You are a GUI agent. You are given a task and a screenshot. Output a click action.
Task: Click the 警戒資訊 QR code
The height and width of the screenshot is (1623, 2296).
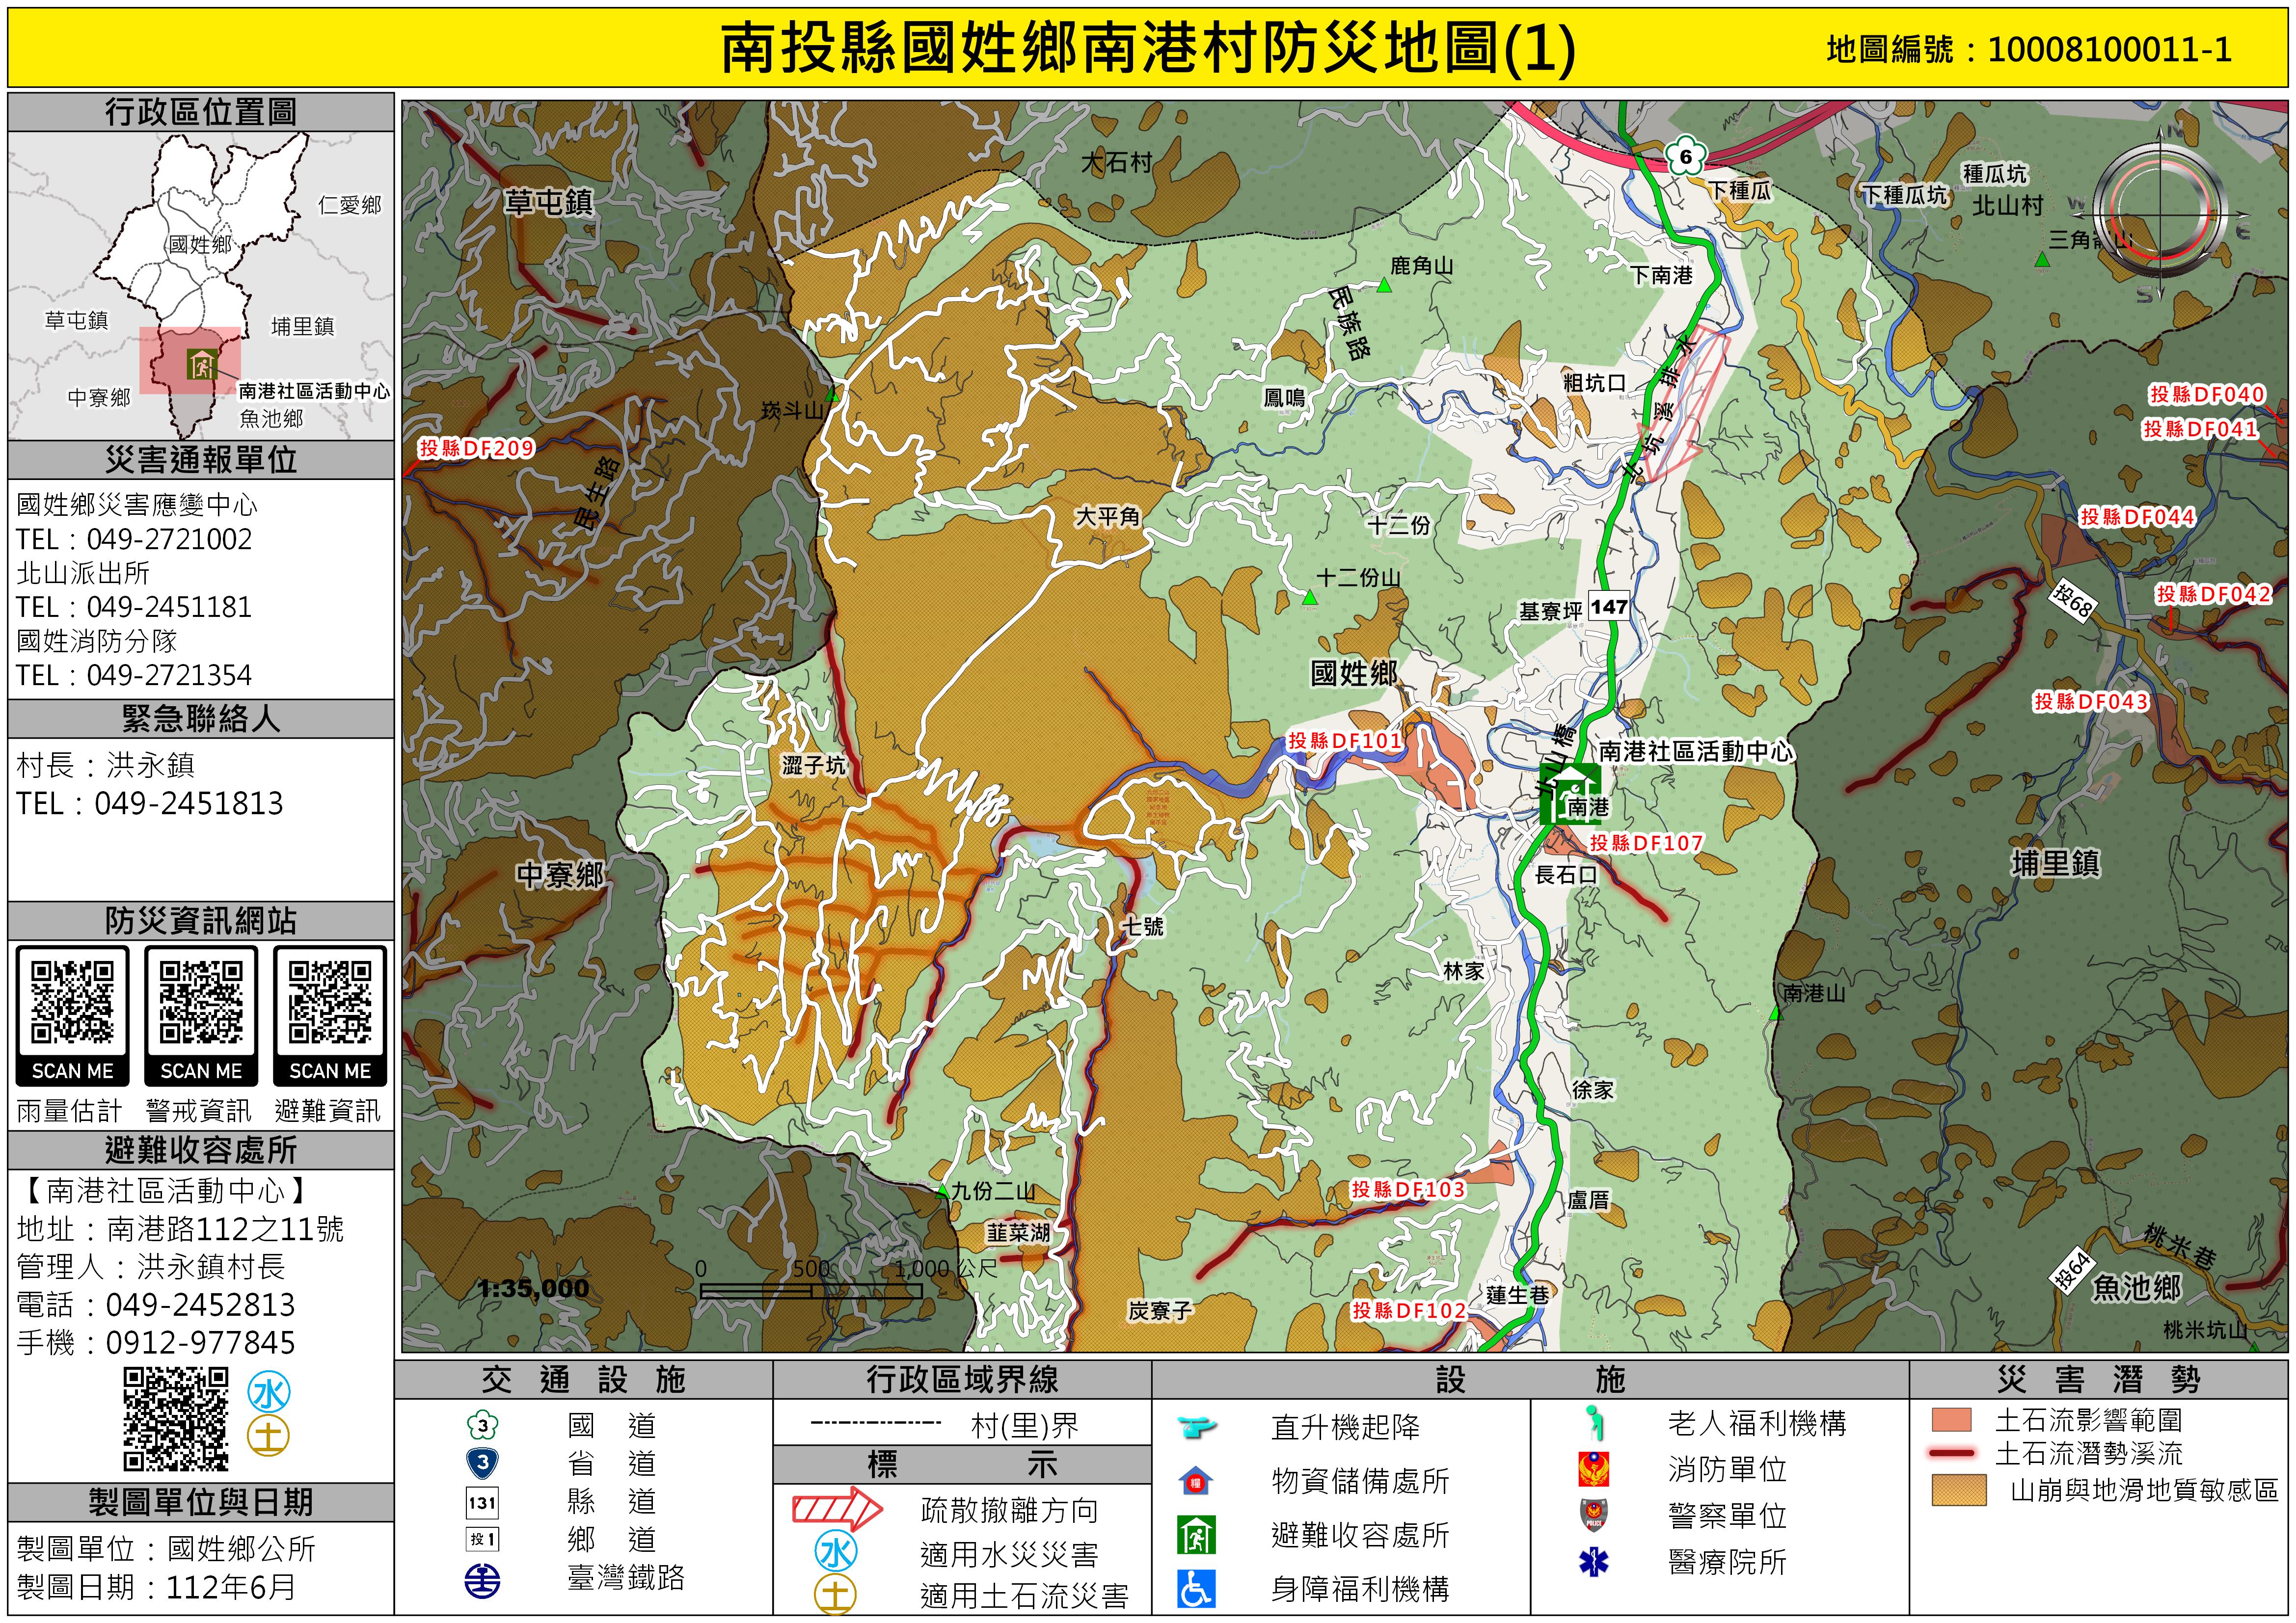tap(201, 1002)
